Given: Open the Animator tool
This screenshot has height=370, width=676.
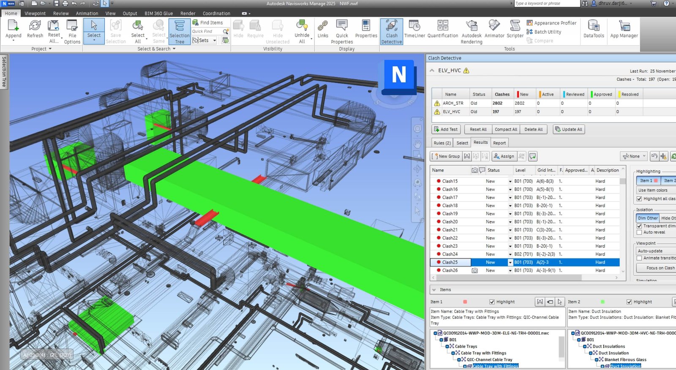Looking at the screenshot, I should 494,30.
